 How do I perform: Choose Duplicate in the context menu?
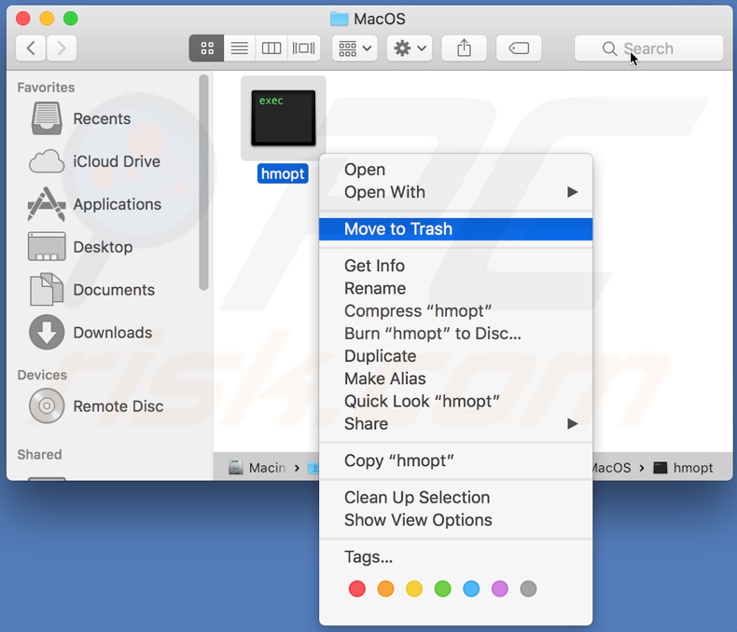click(x=455, y=356)
